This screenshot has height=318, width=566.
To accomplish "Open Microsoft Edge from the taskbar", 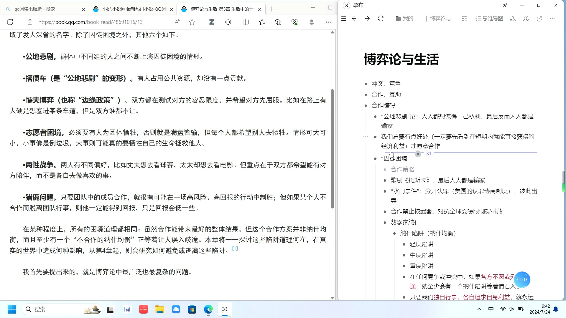I will [x=208, y=309].
